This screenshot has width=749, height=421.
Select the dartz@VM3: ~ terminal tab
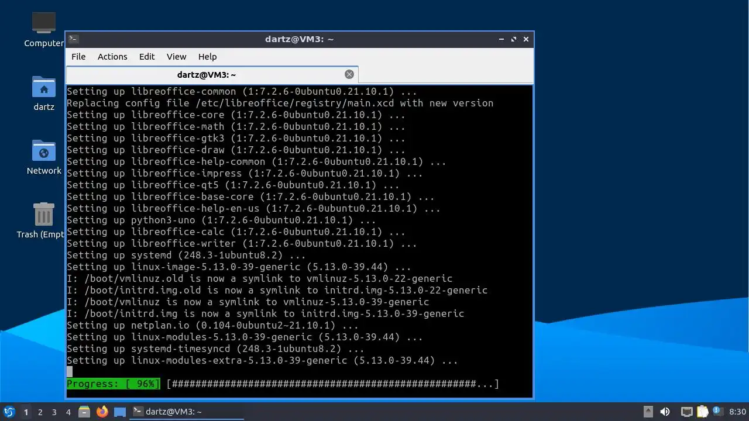(x=212, y=75)
